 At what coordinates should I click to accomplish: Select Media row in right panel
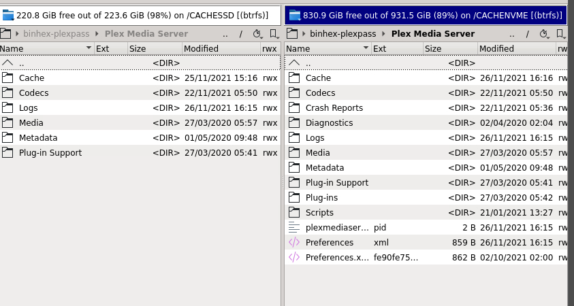pos(426,152)
